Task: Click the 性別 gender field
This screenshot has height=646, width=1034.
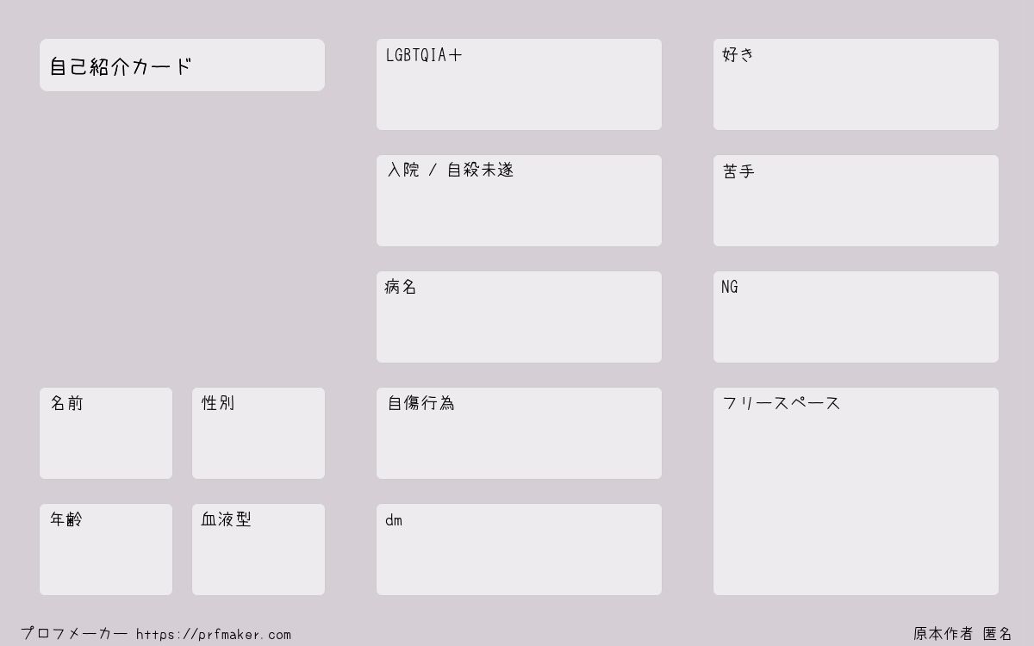Action: coord(258,433)
